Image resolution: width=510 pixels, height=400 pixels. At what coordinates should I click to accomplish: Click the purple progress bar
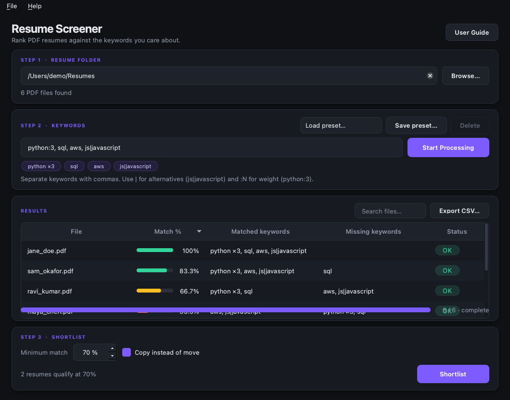pyautogui.click(x=225, y=310)
